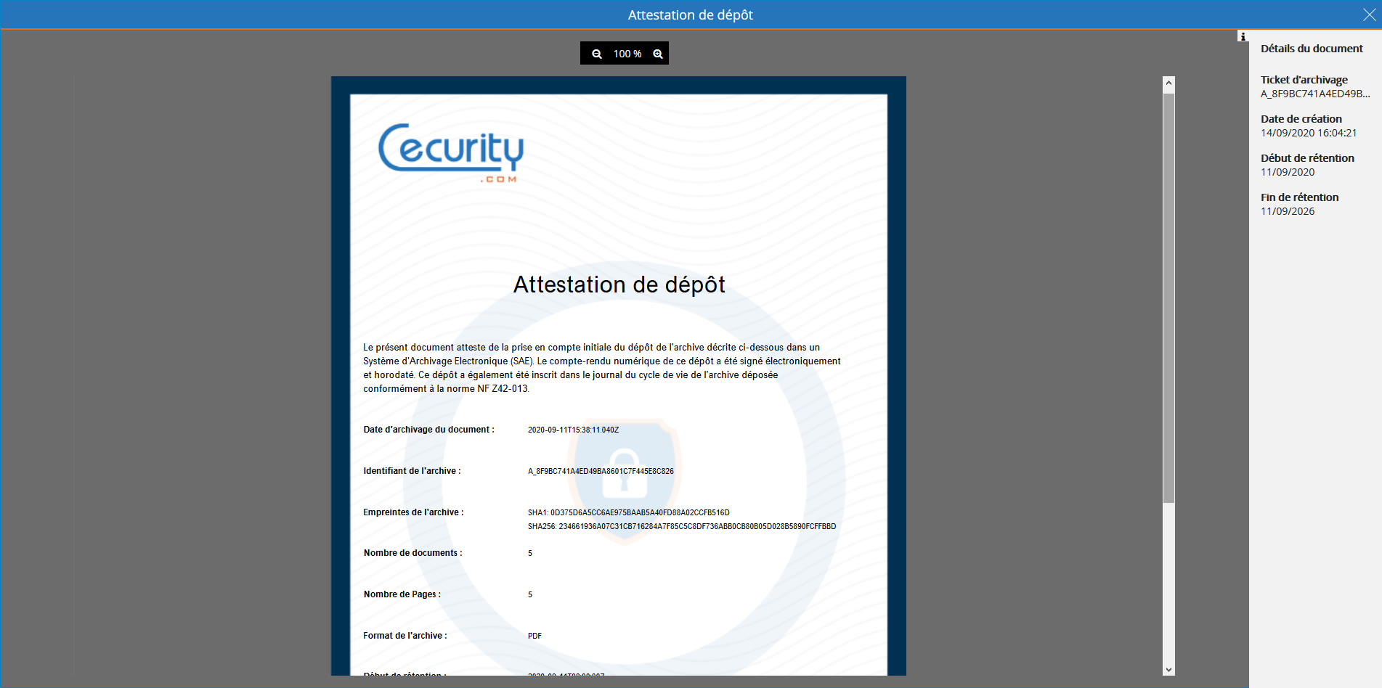Click the scrollbar up arrow
The image size is (1382, 688).
[x=1168, y=83]
